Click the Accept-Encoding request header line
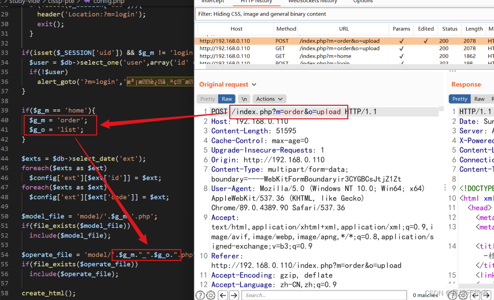The height and width of the screenshot is (300, 494). [x=272, y=275]
